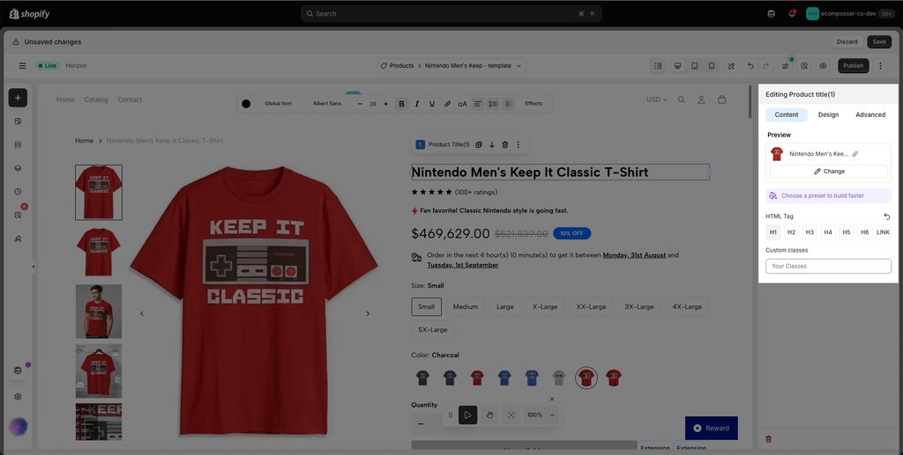Open the text case aA option

click(x=462, y=104)
